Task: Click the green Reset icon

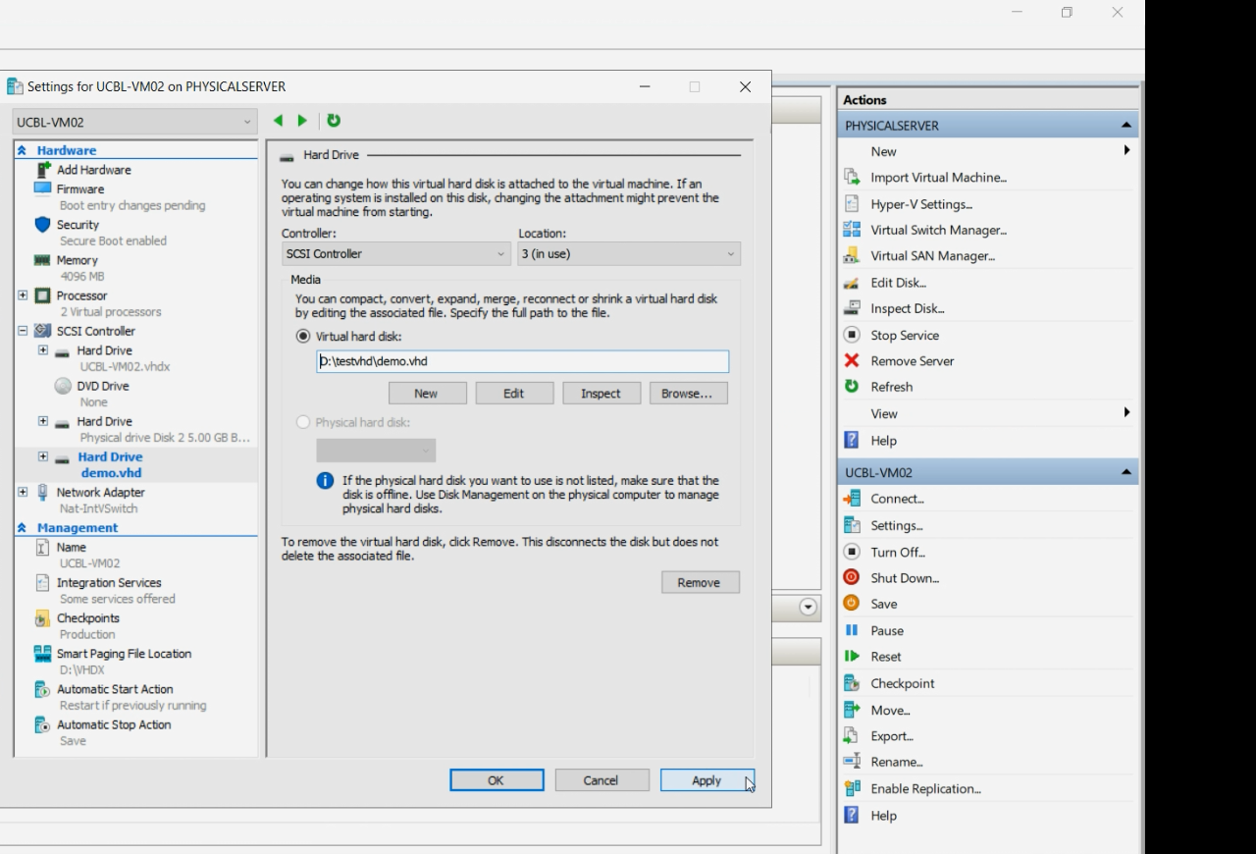Action: coord(852,657)
